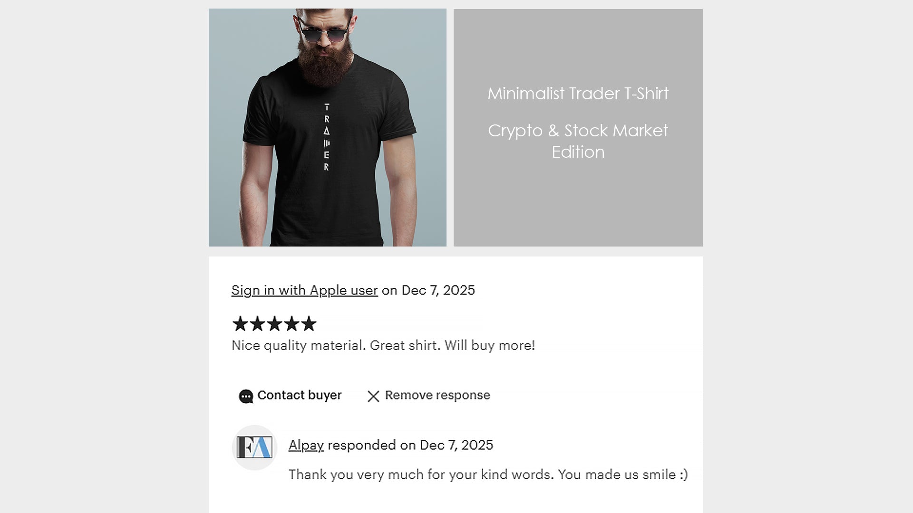Open Alpay's seller profile
The width and height of the screenshot is (913, 513).
coord(306,446)
